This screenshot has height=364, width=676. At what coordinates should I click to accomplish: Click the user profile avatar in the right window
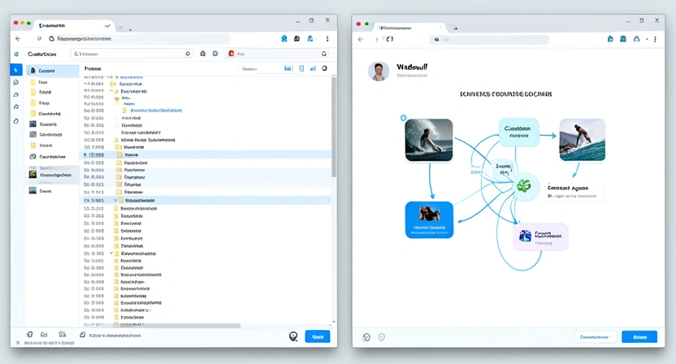pos(379,71)
